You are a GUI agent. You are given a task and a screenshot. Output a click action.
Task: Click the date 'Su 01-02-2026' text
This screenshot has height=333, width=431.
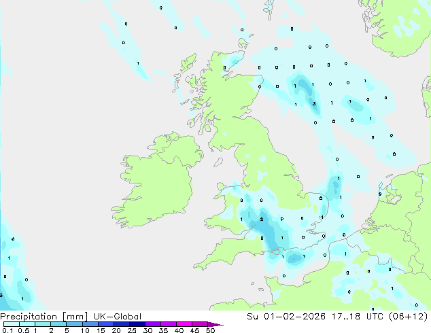click(286, 317)
